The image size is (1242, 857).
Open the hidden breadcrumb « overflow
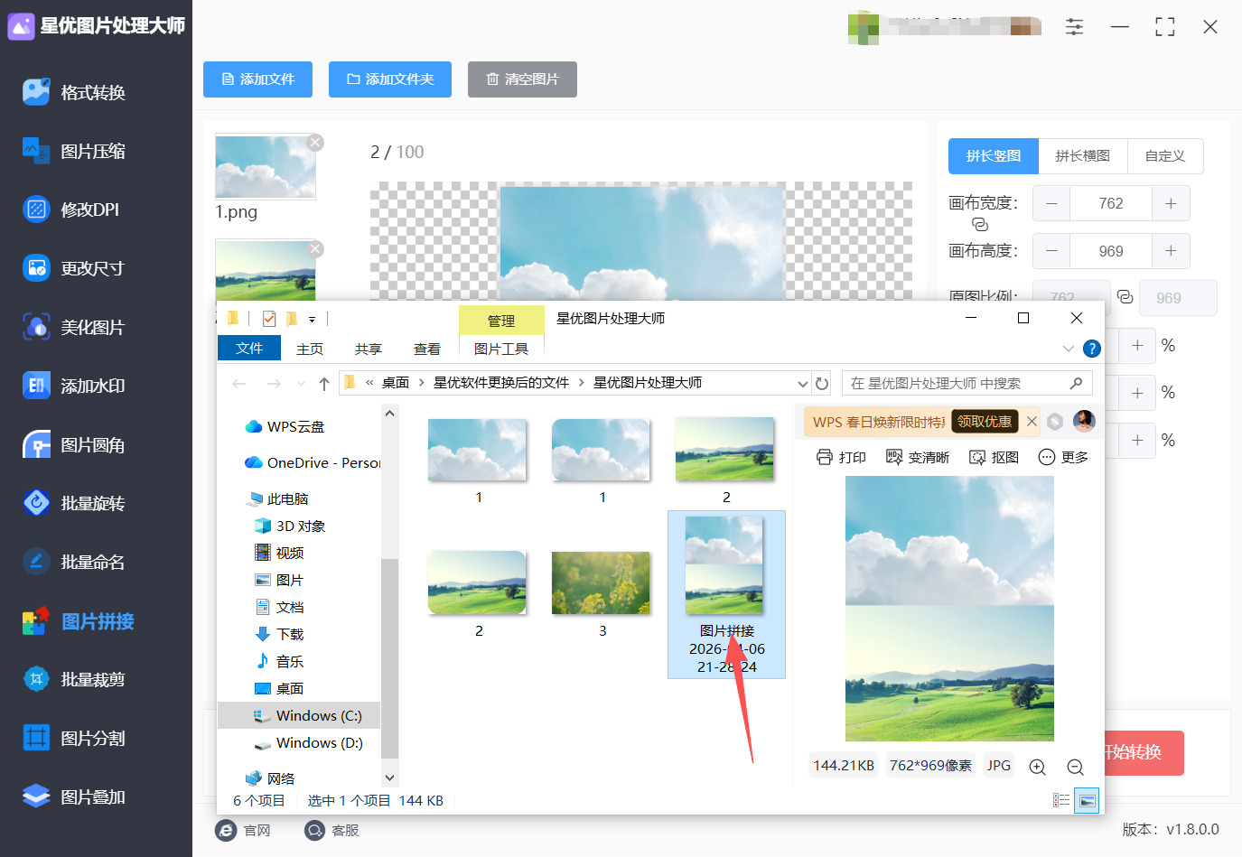369,383
